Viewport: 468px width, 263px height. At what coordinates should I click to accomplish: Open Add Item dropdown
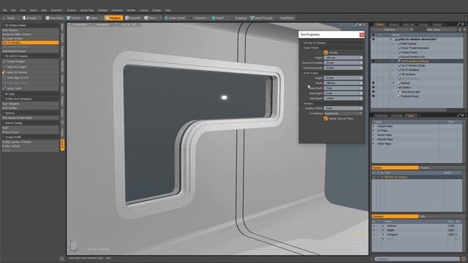[x=392, y=30]
